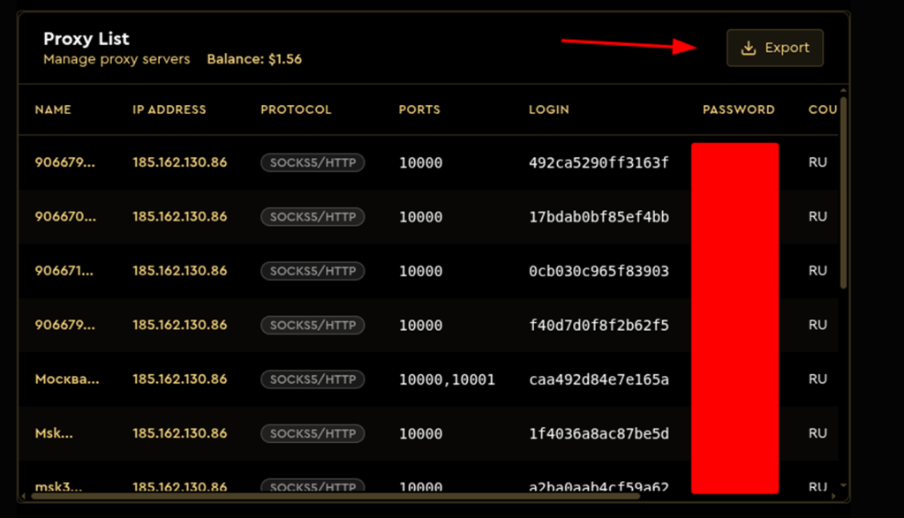Viewport: 904px width, 518px height.
Task: Sort by the IP ADDRESS column header
Action: 169,110
